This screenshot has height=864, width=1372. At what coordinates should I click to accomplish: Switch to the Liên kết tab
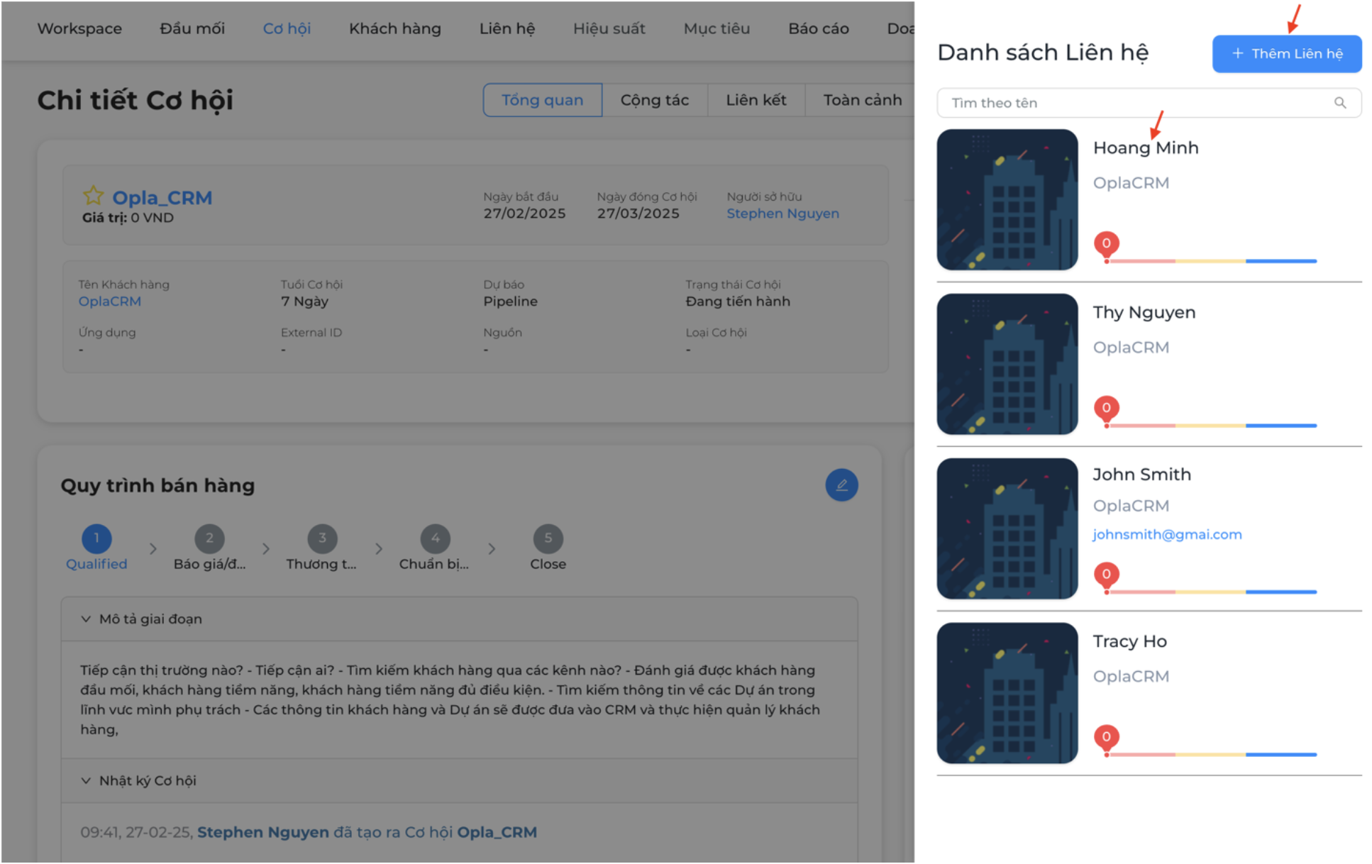coord(756,100)
